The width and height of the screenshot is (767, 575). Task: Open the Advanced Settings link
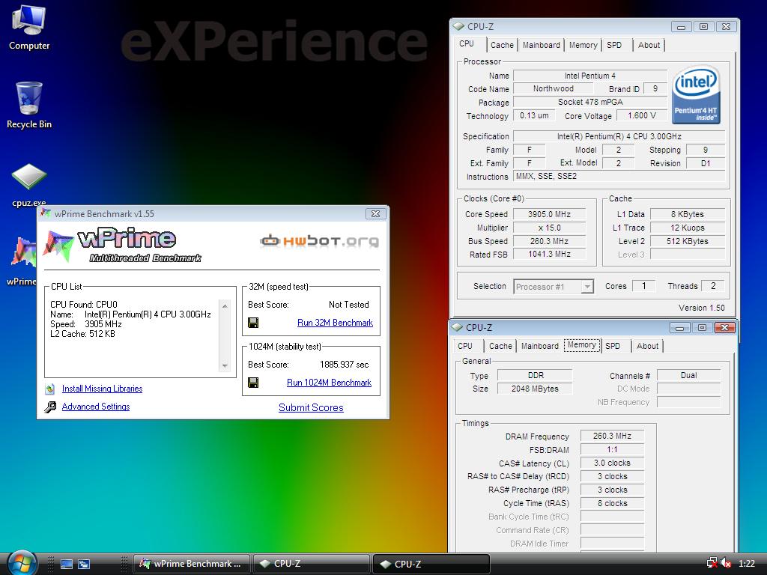click(x=96, y=407)
